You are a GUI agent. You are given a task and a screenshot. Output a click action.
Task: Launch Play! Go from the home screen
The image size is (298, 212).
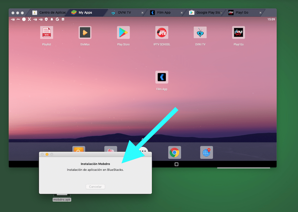point(238,33)
